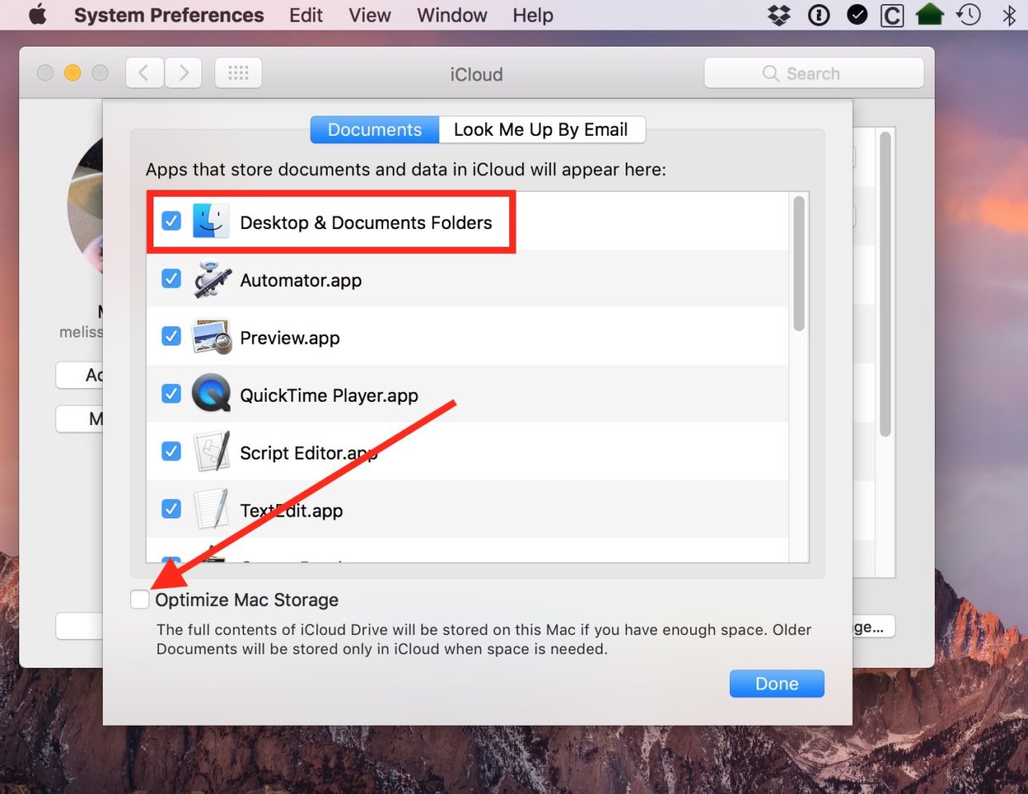Open the Apple menu

[x=38, y=15]
